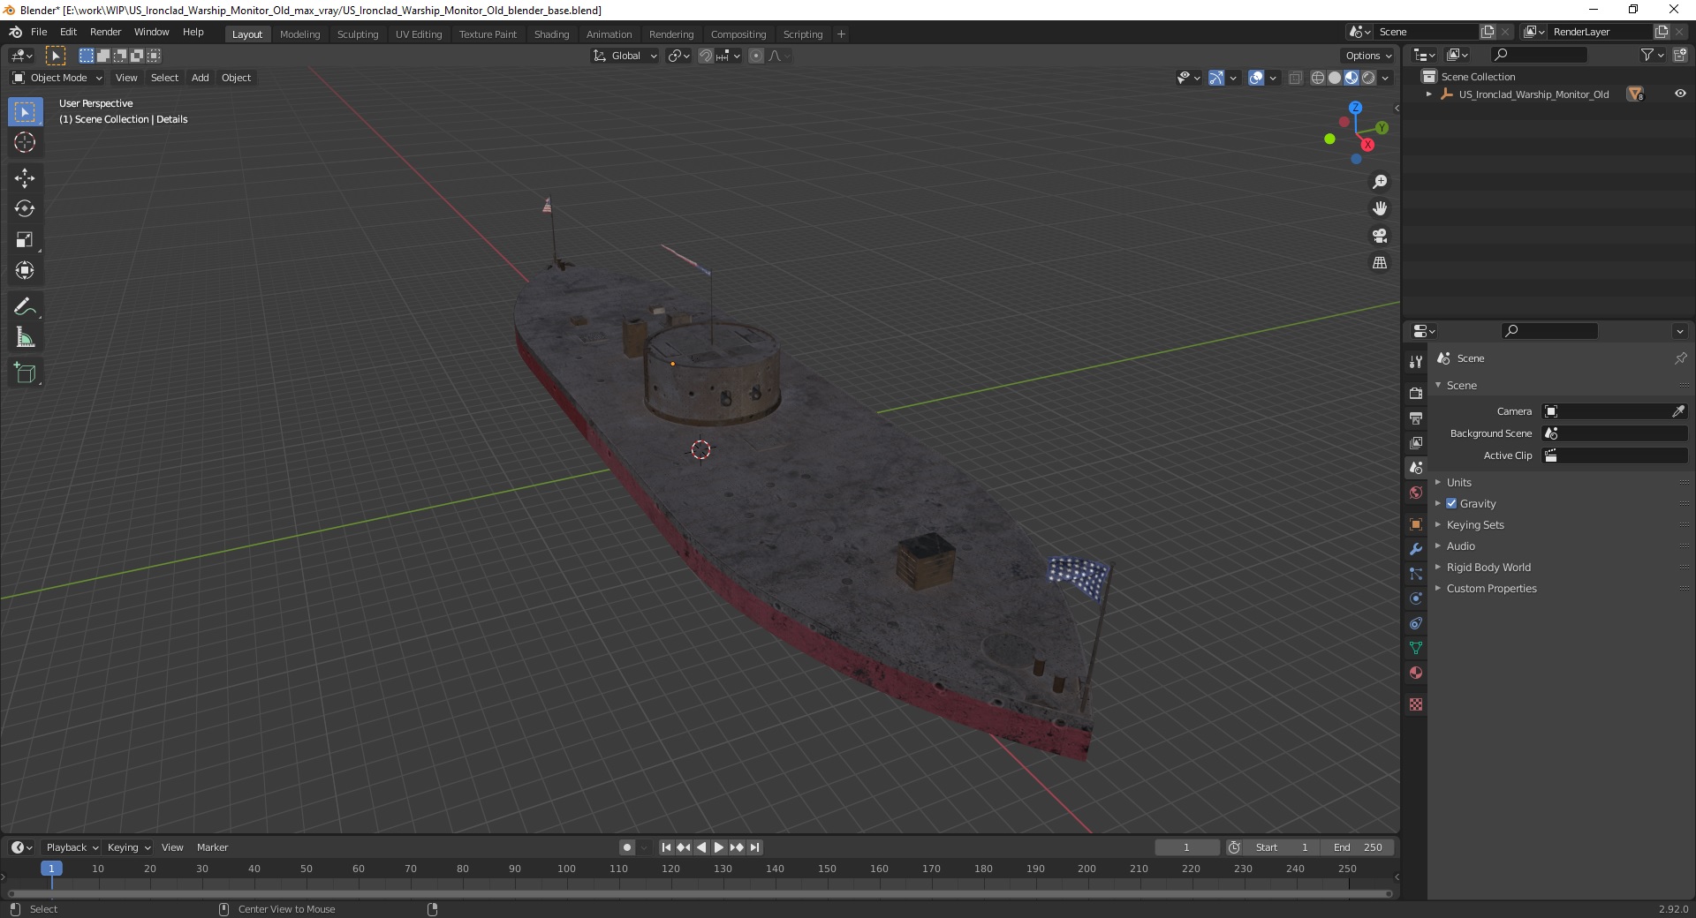The image size is (1696, 918).
Task: Switch to Wireframe viewport shading
Action: pos(1318,78)
